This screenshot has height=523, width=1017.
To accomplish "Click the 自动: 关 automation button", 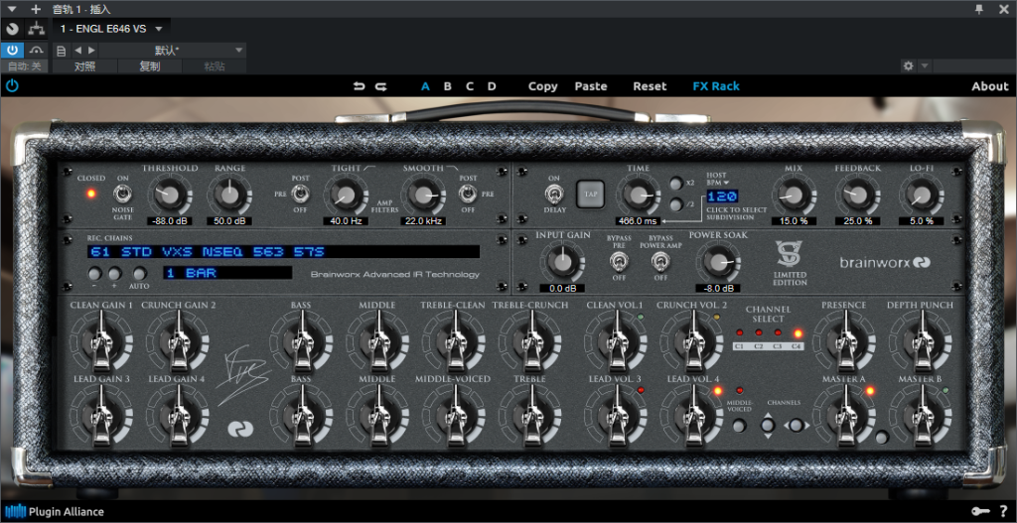I will click(x=24, y=66).
